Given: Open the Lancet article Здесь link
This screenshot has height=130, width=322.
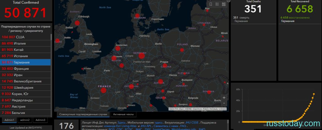Looking at the screenshot, I should (121, 122).
